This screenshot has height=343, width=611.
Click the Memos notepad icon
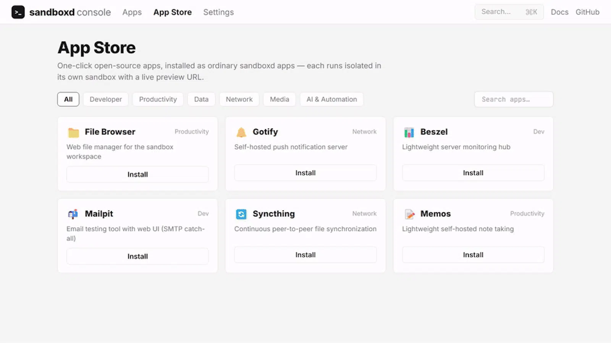pos(409,214)
